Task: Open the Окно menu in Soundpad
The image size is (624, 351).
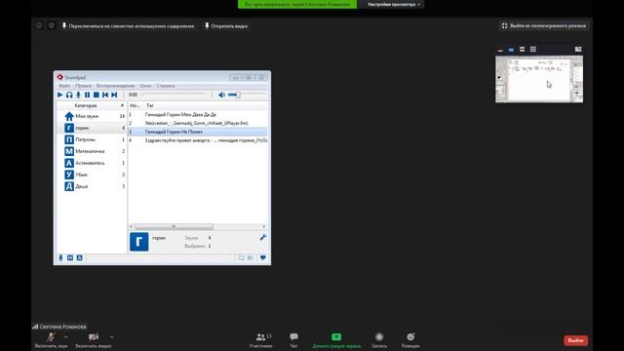Action: [x=145, y=86]
